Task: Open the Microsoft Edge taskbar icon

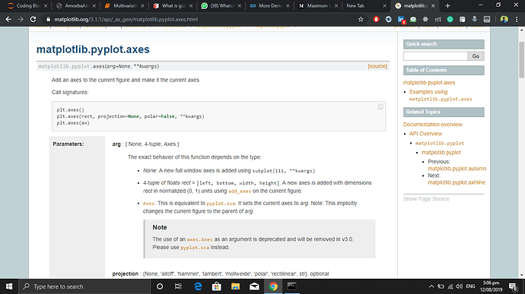Action: tap(198, 286)
